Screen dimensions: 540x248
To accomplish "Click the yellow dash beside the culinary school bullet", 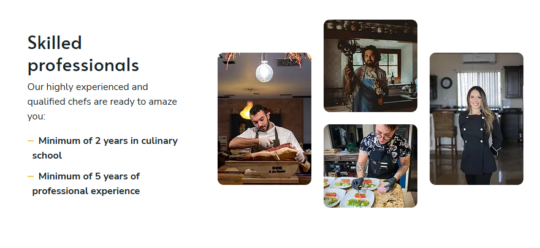I will pos(31,141).
